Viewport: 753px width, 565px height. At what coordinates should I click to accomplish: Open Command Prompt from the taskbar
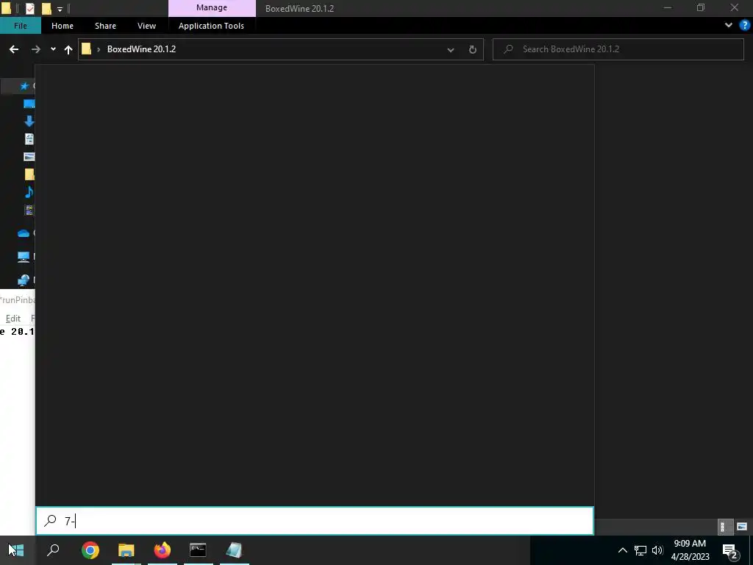[198, 550]
